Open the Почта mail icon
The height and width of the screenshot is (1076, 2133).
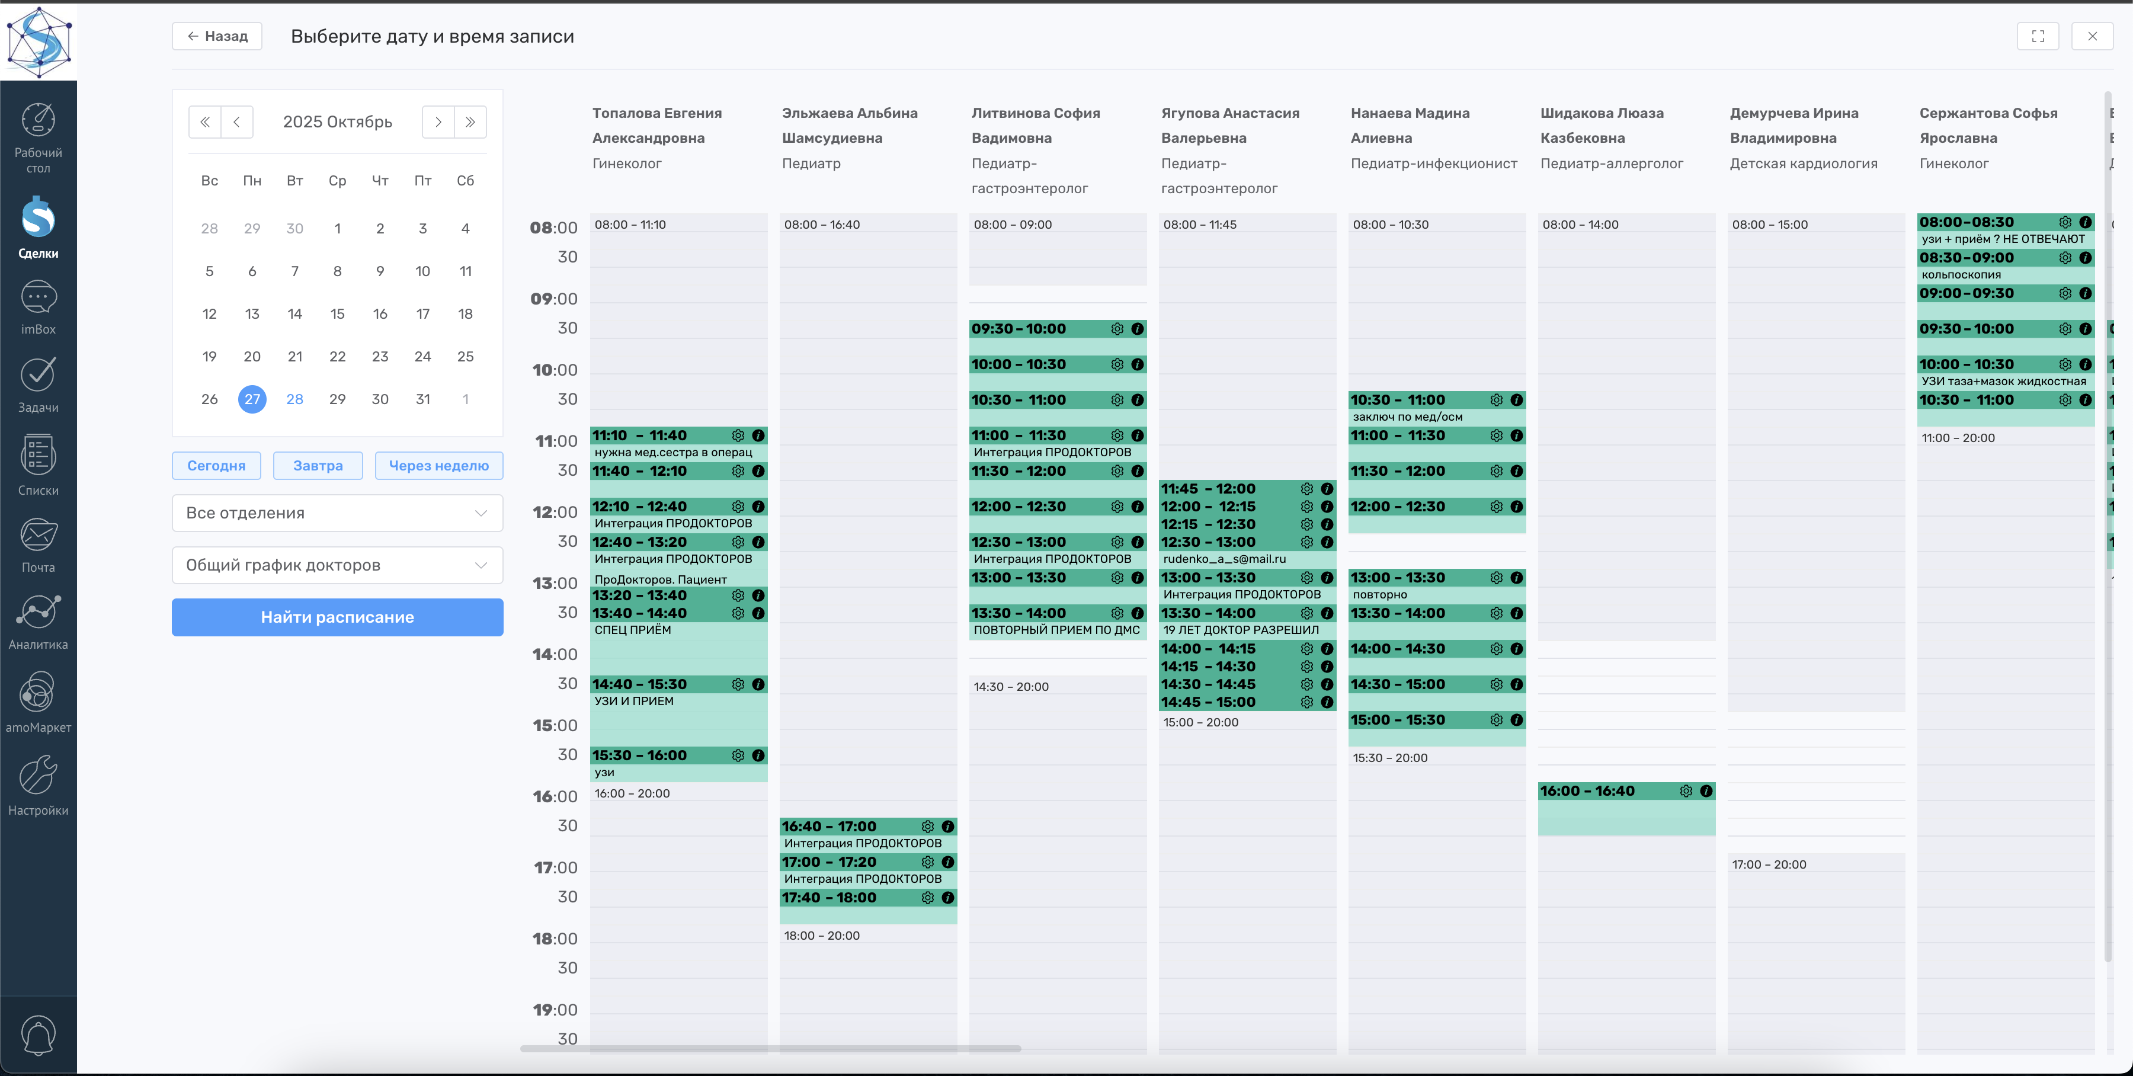click(38, 535)
